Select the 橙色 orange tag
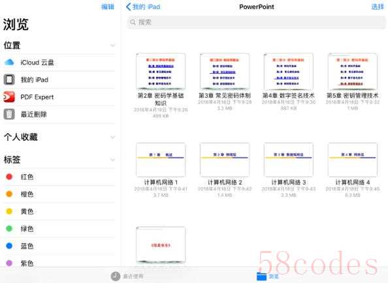The image size is (388, 283). pyautogui.click(x=59, y=194)
